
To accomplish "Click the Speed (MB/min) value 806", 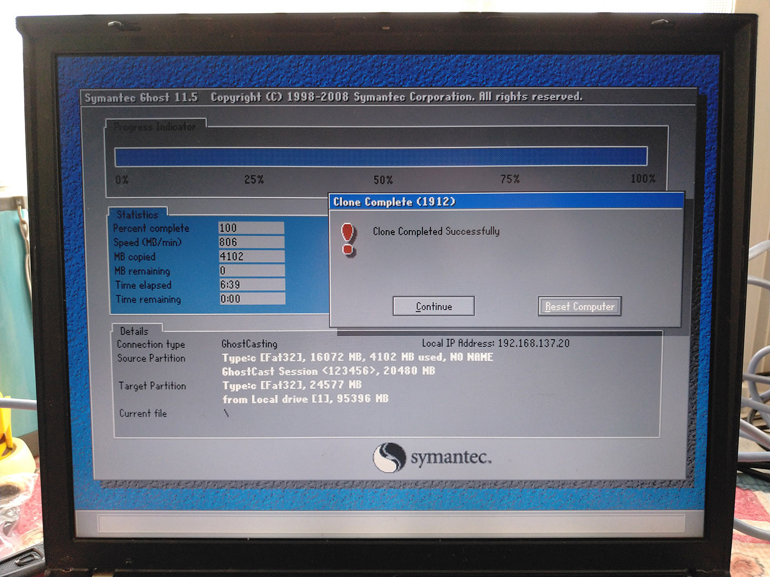I will [251, 242].
